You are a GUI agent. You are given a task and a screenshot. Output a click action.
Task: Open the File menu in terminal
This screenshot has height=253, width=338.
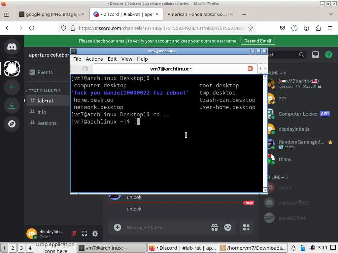(77, 59)
